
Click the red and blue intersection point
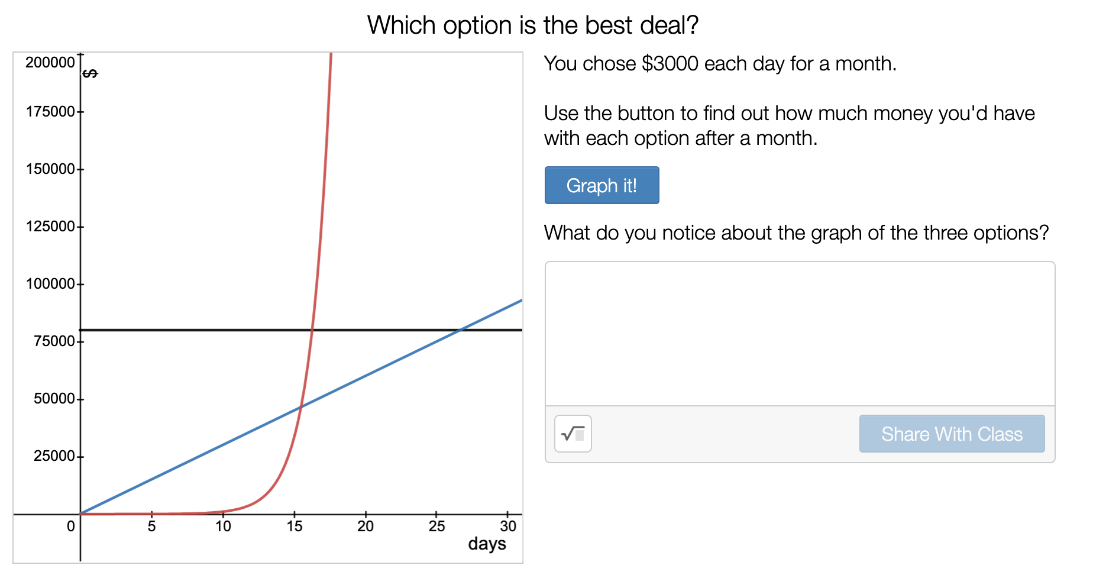pyautogui.click(x=301, y=406)
